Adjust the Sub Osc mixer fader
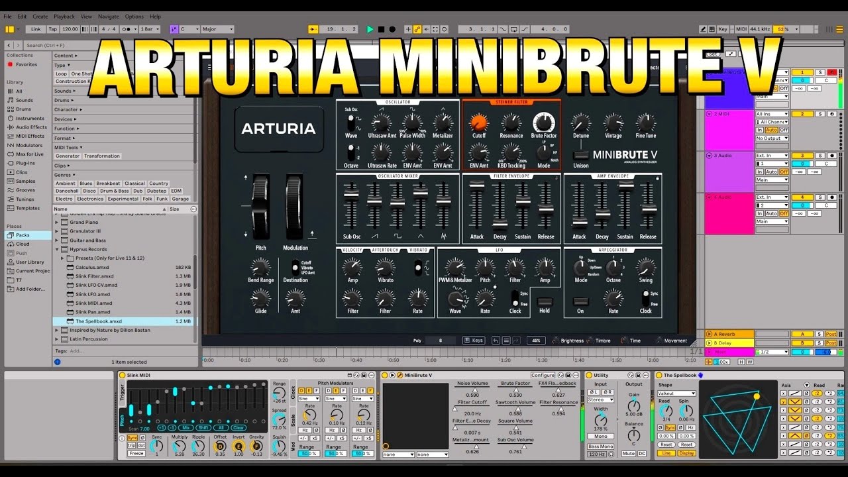Viewport: 848px width, 477px height. tap(351, 195)
